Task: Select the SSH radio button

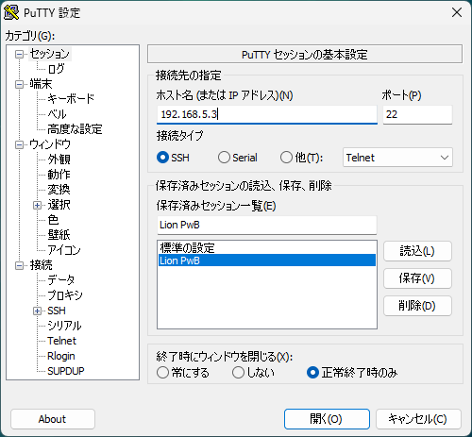Action: [x=162, y=158]
